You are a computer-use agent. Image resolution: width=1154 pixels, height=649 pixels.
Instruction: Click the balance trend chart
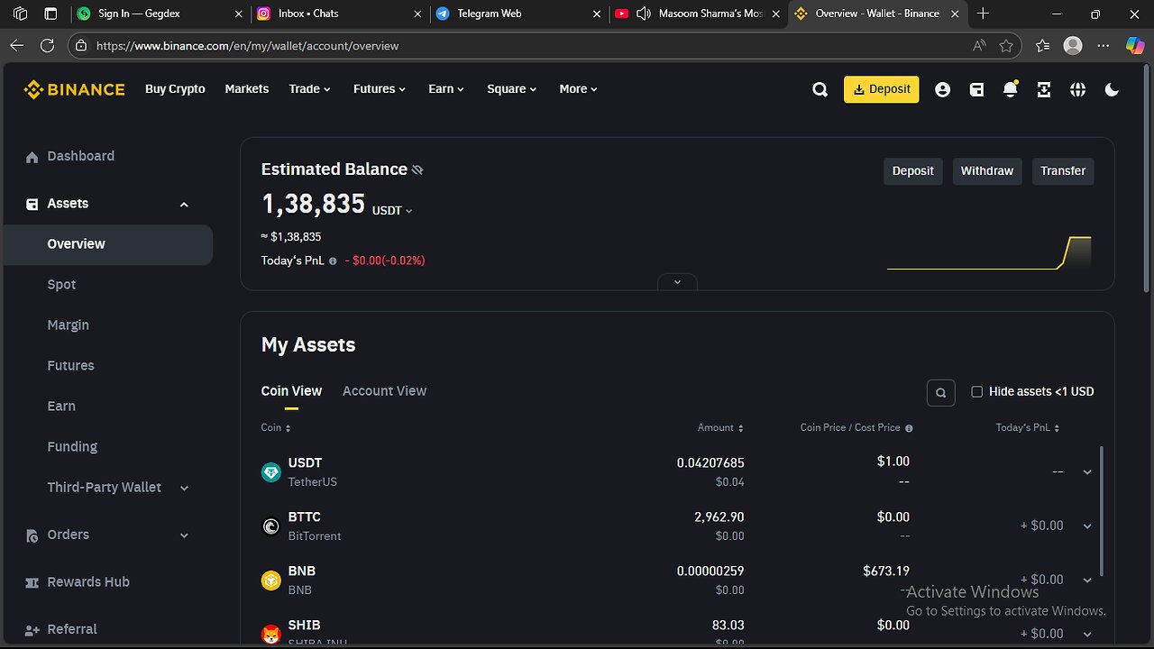point(989,253)
